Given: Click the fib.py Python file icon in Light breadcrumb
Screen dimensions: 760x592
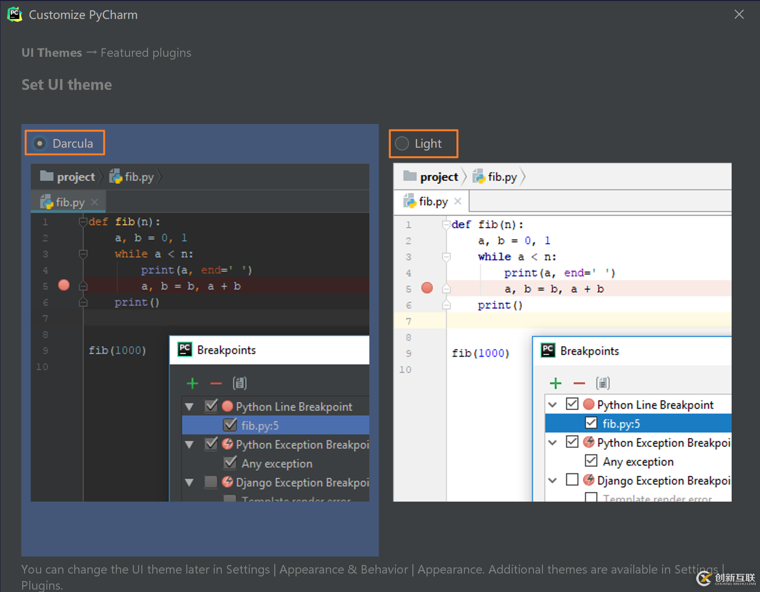Looking at the screenshot, I should point(479,177).
